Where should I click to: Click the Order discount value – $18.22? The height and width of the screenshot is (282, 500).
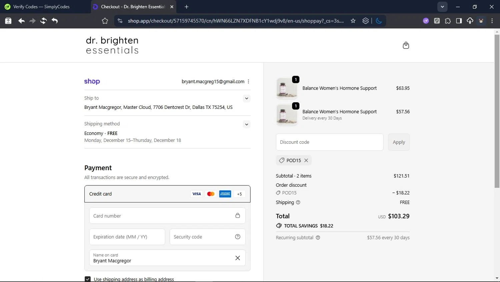point(401,193)
